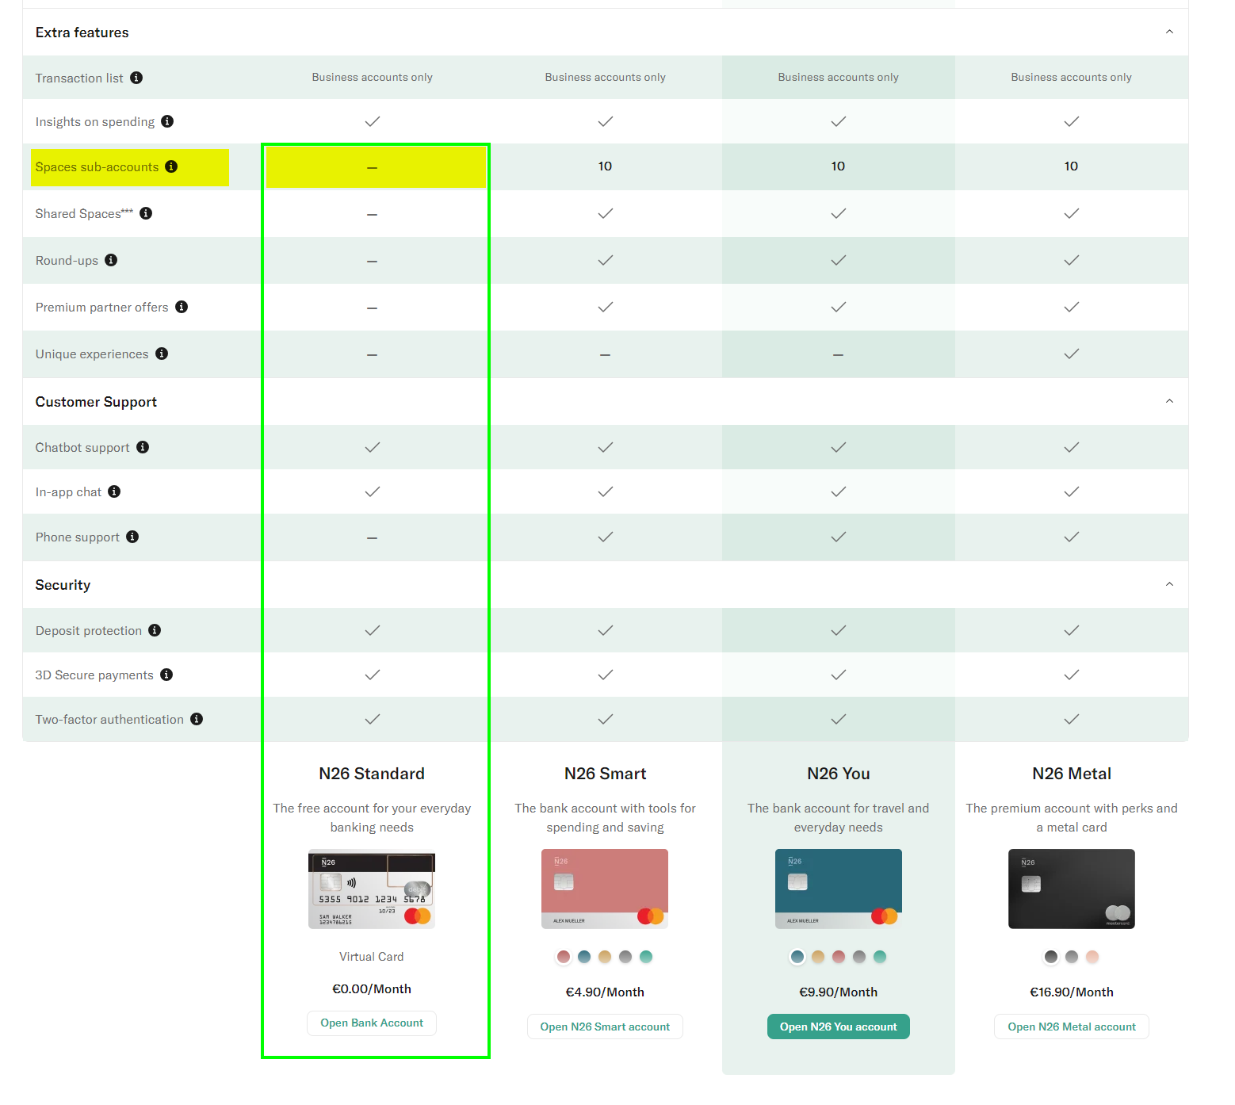Click the Two-factor authentication label

point(109,720)
